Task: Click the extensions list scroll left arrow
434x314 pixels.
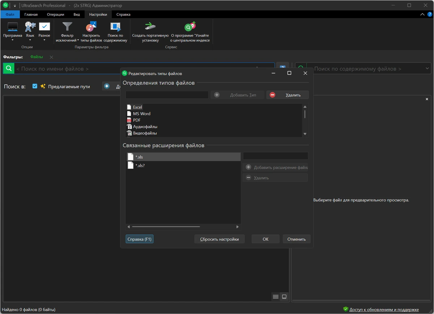Action: pyautogui.click(x=129, y=227)
